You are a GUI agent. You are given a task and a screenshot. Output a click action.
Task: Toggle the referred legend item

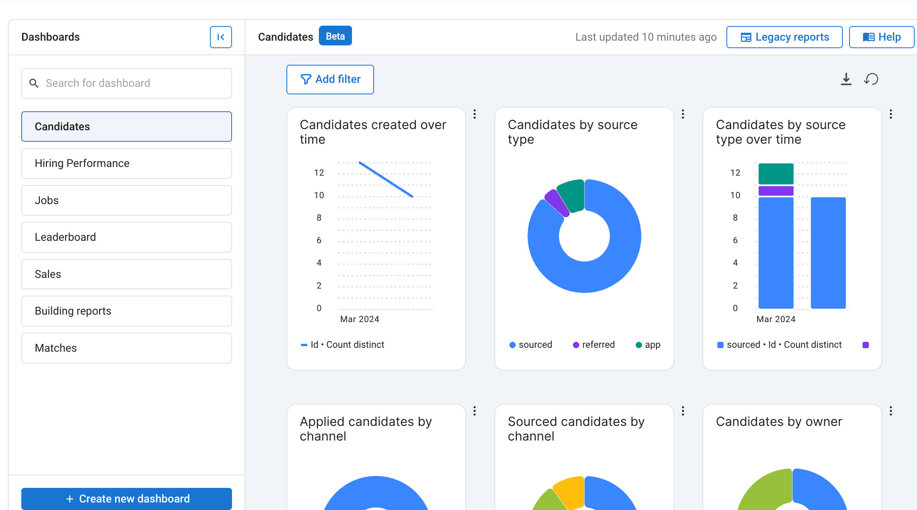(594, 345)
